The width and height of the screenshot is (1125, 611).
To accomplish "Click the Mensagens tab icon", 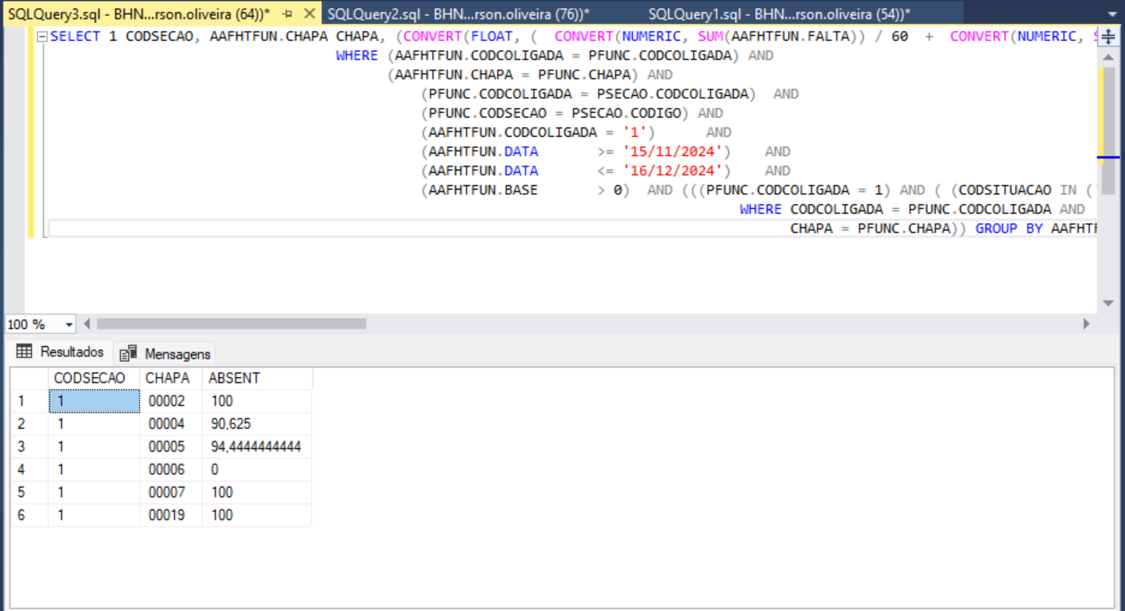I will [x=128, y=353].
